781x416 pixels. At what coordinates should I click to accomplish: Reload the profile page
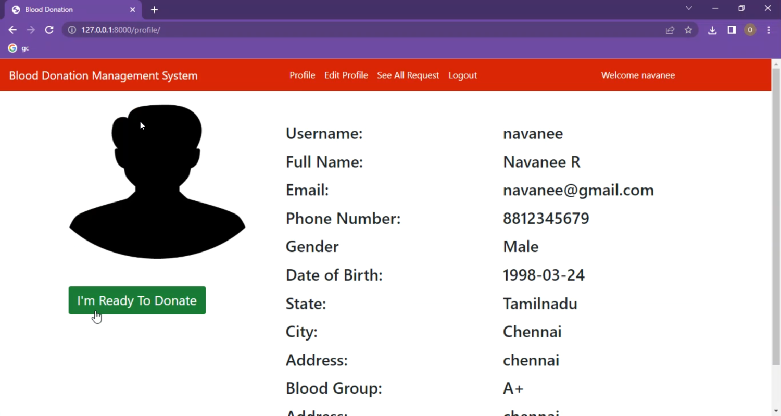(x=49, y=30)
